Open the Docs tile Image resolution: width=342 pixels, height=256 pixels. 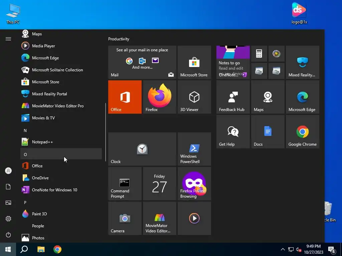[268, 132]
